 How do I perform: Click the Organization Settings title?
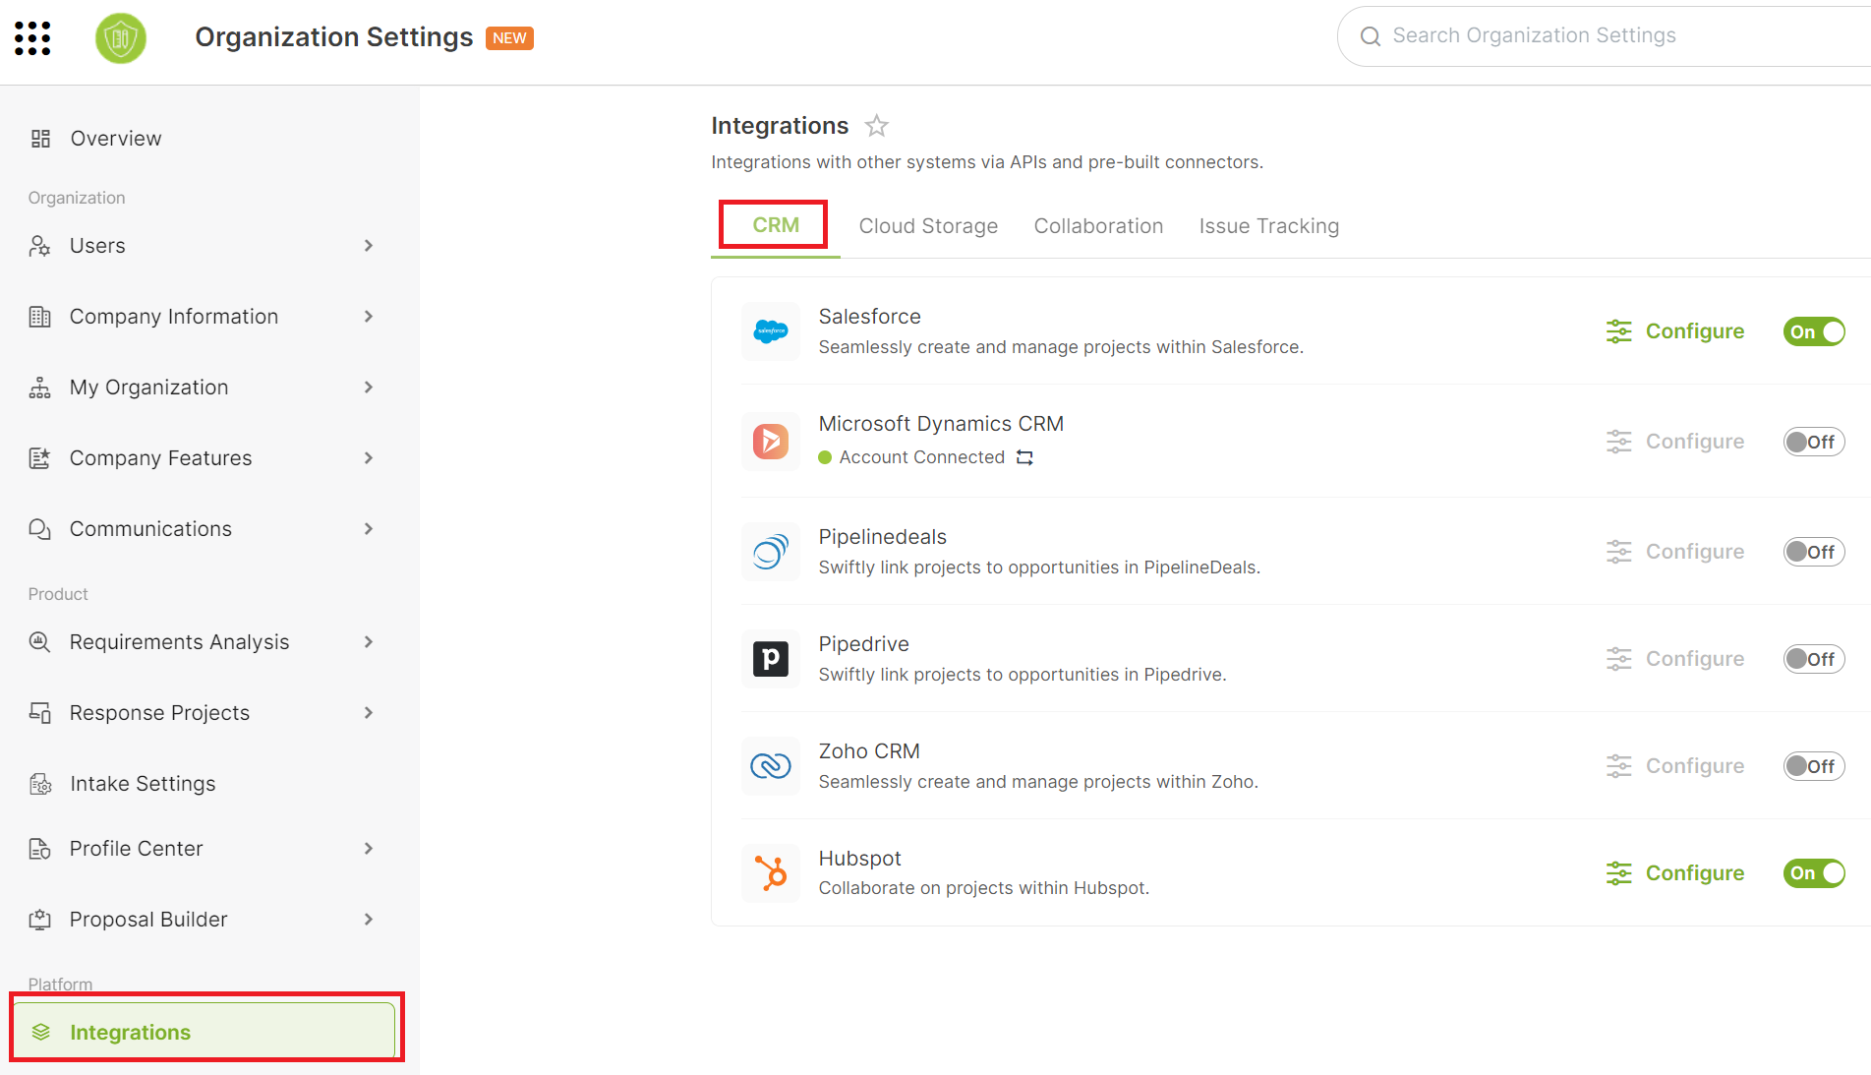click(334, 37)
